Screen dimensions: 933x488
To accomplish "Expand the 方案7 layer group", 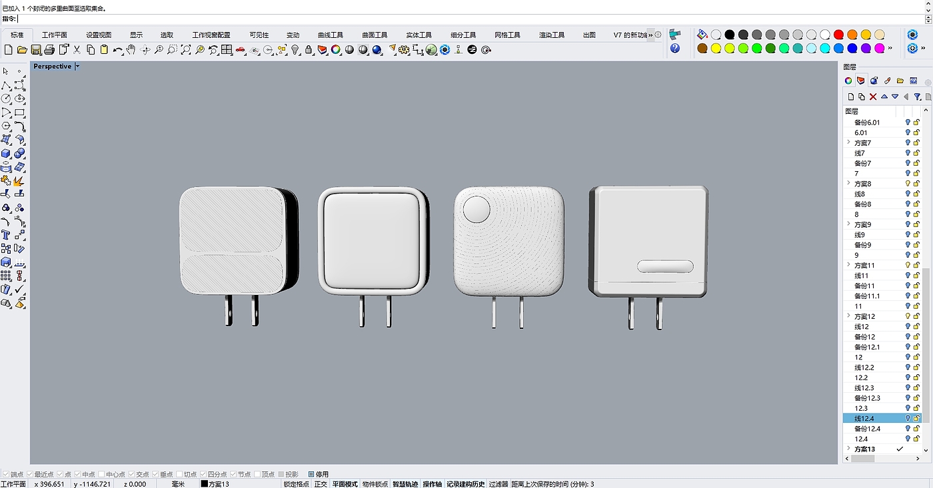I will pos(848,142).
